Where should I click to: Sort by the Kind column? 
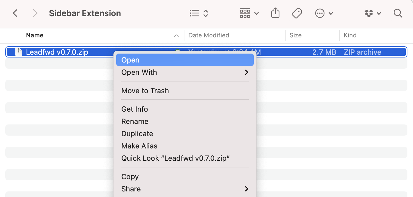coord(350,35)
